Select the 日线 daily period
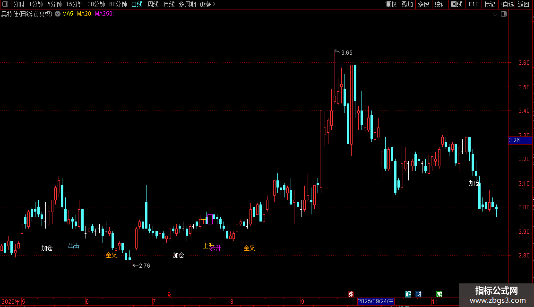Viewport: 534px width, 307px height. coord(137,4)
